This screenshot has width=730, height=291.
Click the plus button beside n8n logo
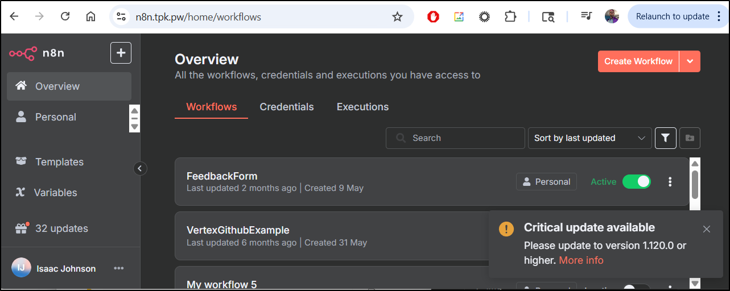[x=121, y=53]
